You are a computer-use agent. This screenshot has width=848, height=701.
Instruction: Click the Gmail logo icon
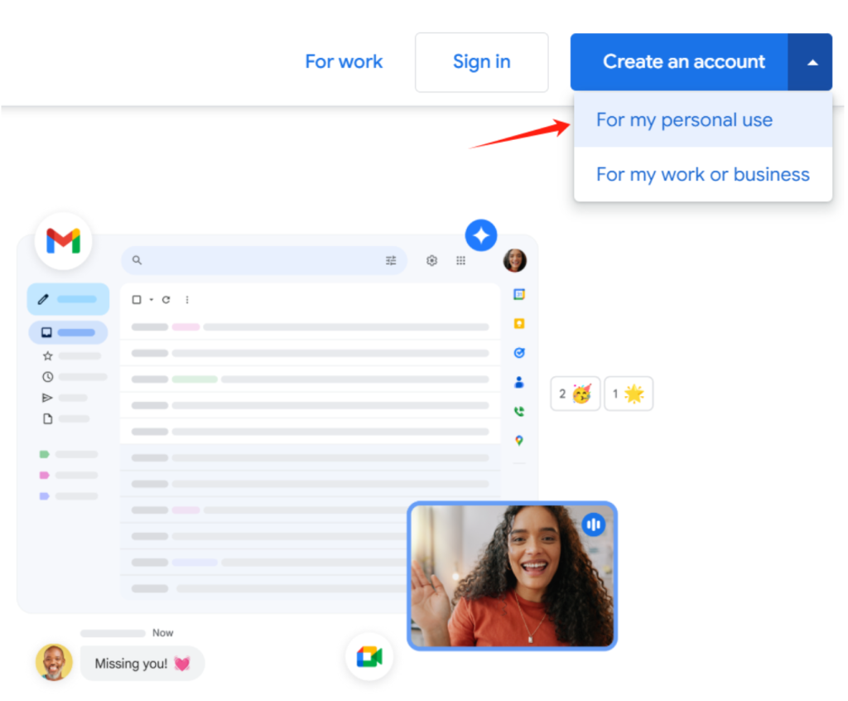click(63, 241)
